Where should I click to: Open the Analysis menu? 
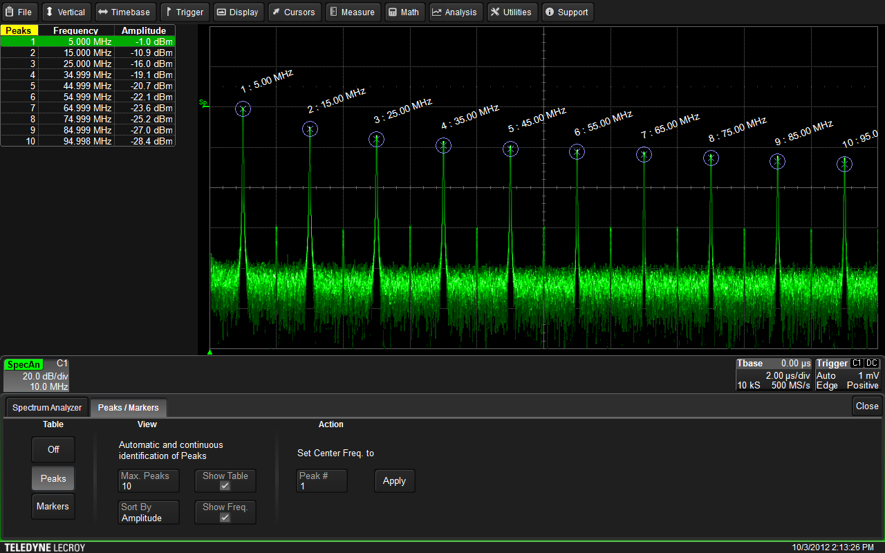click(x=455, y=12)
